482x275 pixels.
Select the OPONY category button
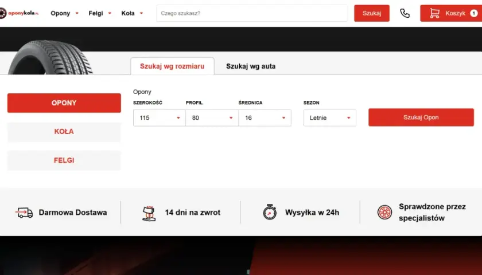[64, 103]
